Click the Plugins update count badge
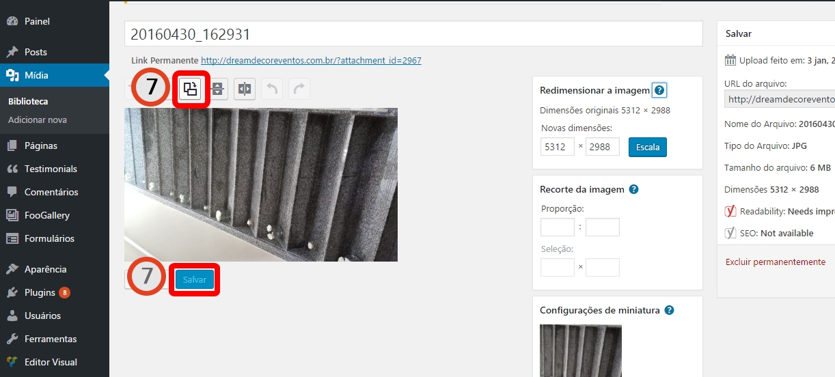Viewport: 835px width, 377px height. point(64,292)
